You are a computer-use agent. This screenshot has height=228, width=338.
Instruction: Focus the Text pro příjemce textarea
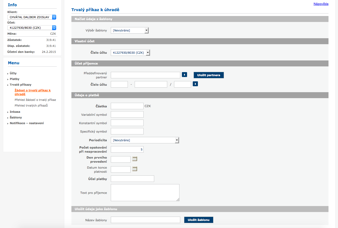(145, 193)
